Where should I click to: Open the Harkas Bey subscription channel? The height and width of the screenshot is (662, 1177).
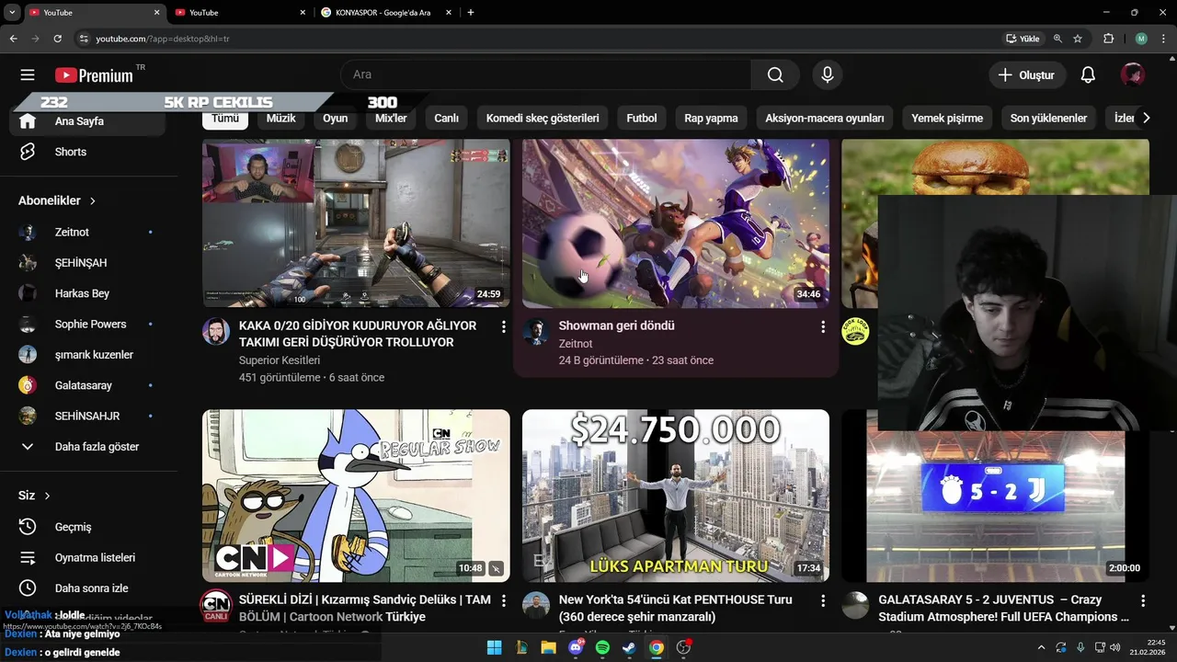87,293
